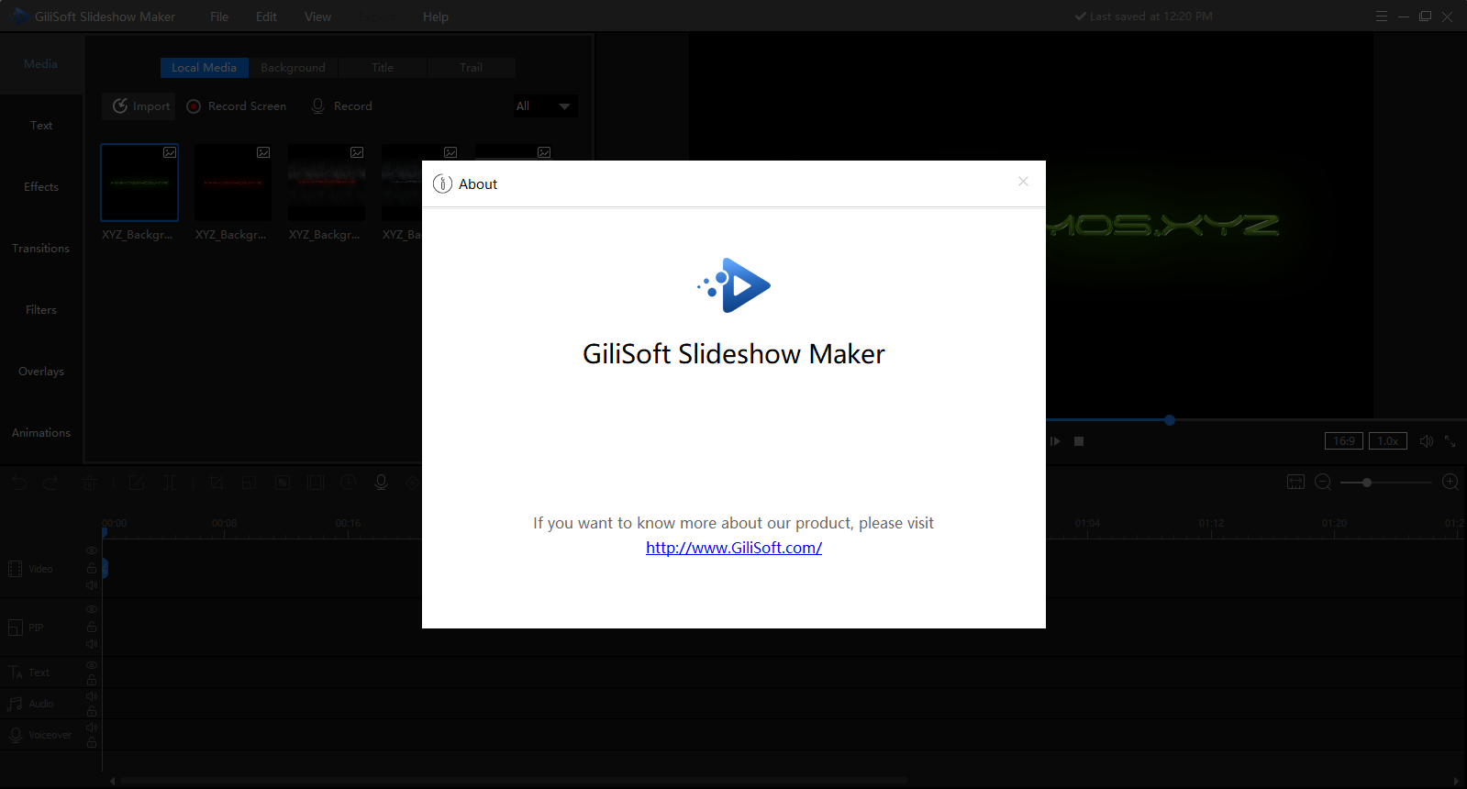Click the Split clip icon
The height and width of the screenshot is (789, 1467).
coord(170,483)
